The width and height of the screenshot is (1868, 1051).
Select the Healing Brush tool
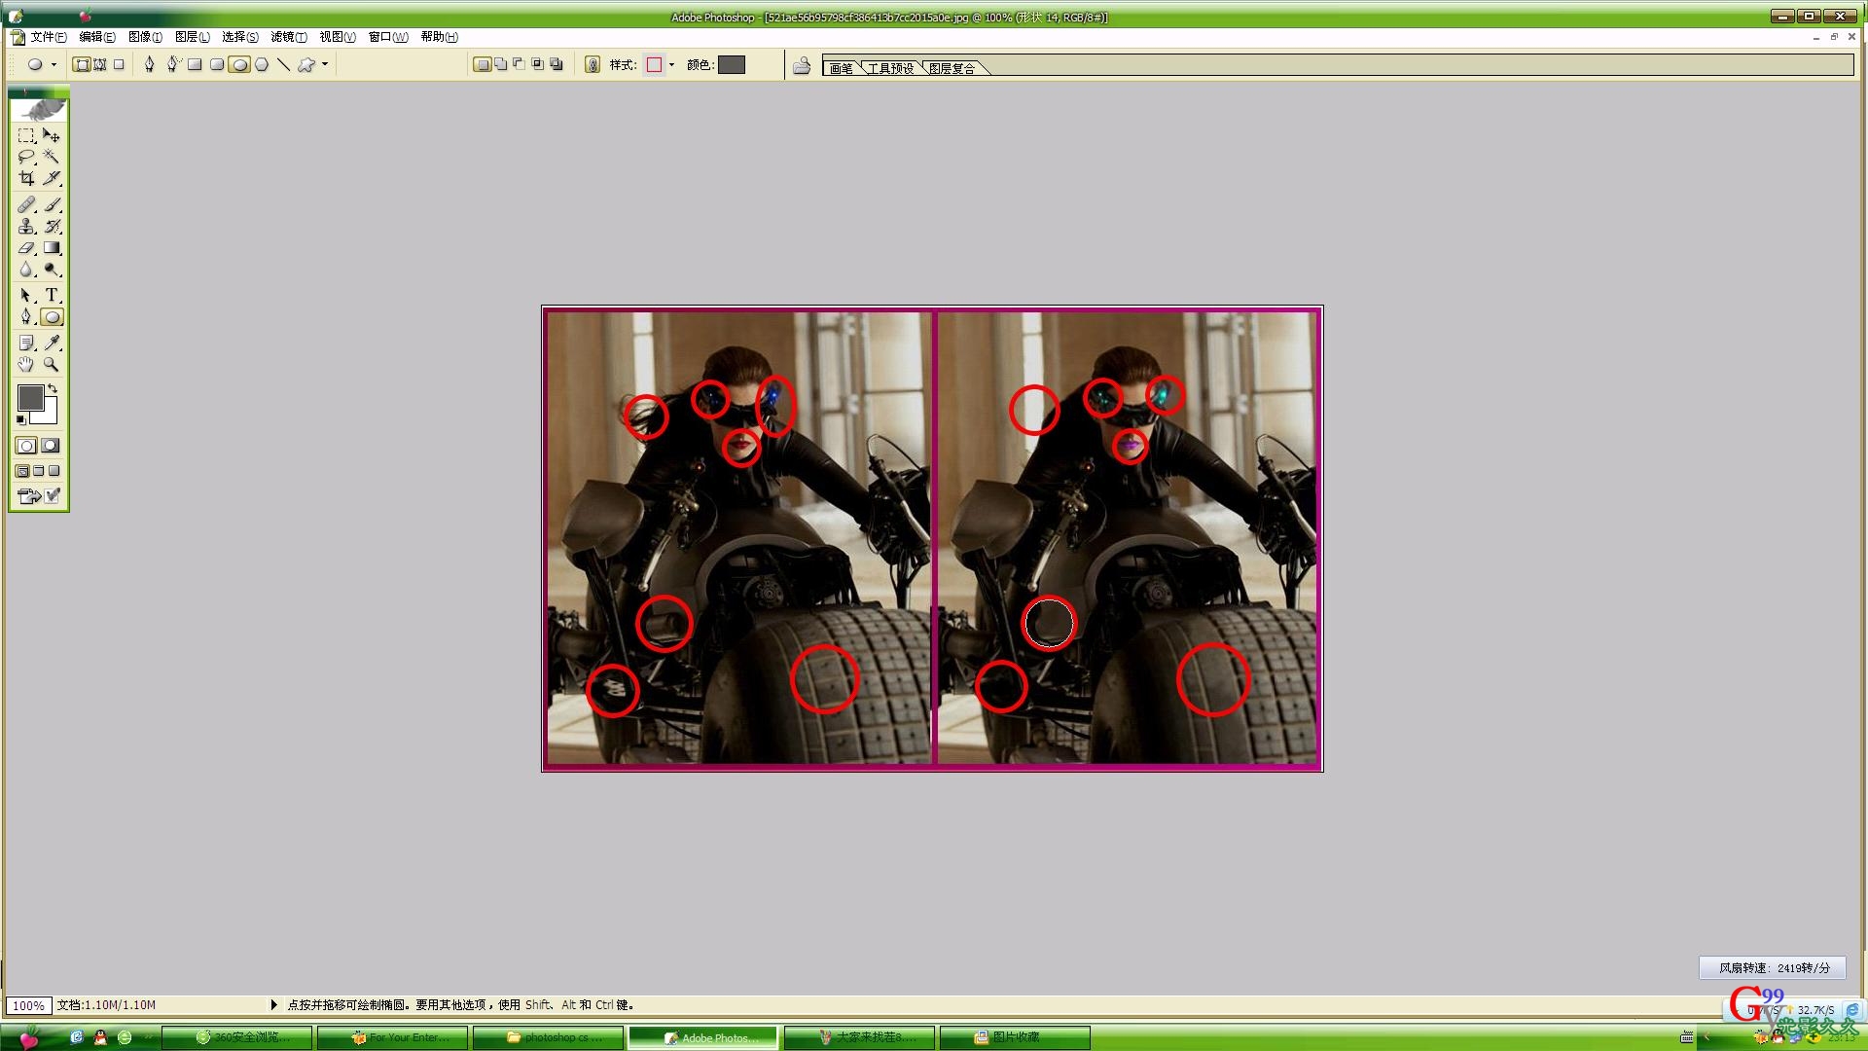(26, 204)
